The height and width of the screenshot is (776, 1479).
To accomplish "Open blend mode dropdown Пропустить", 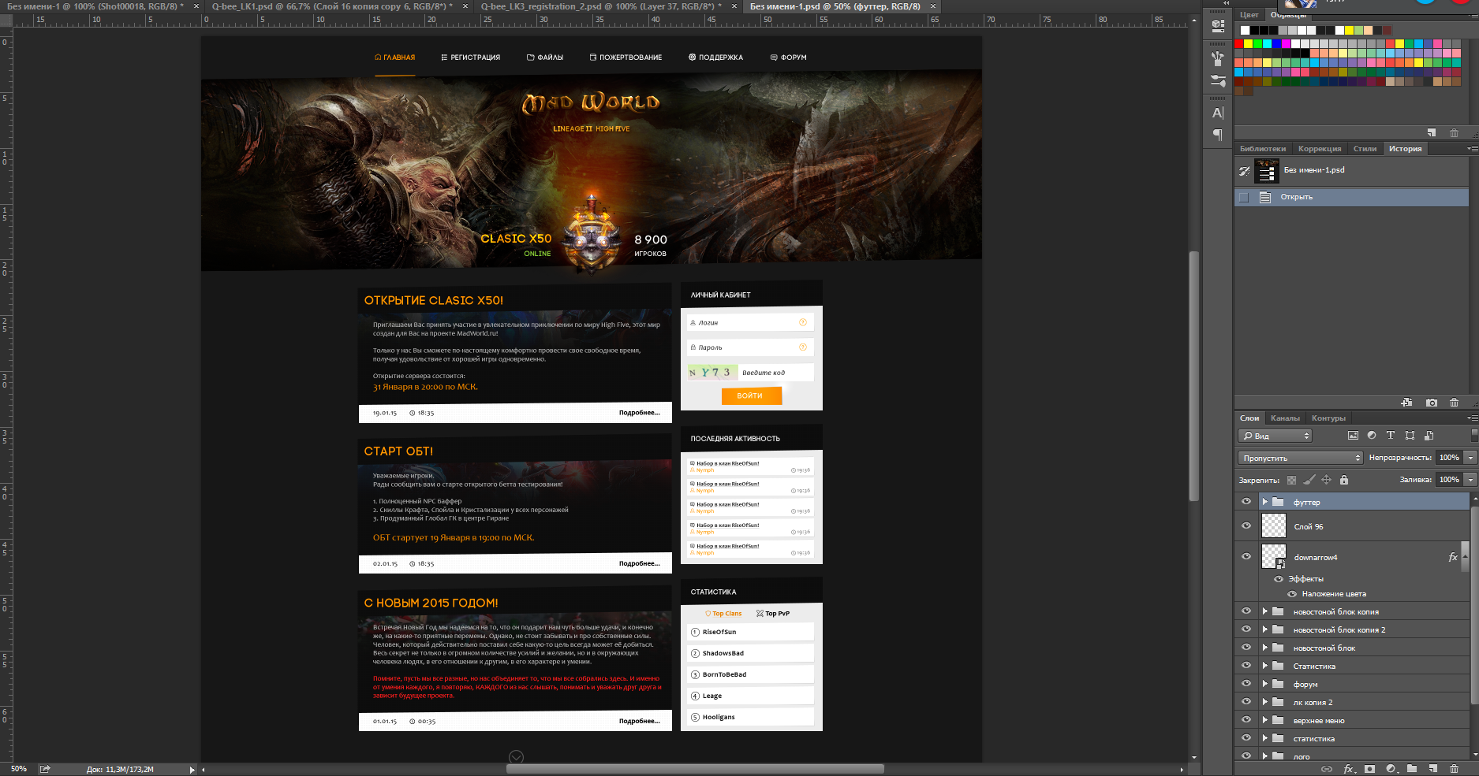I will click(x=1300, y=458).
